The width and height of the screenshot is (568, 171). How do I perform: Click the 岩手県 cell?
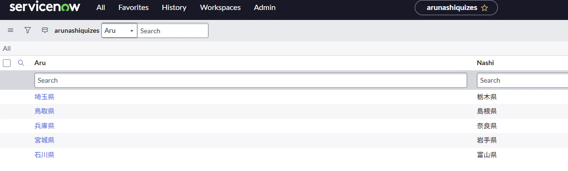coord(487,140)
